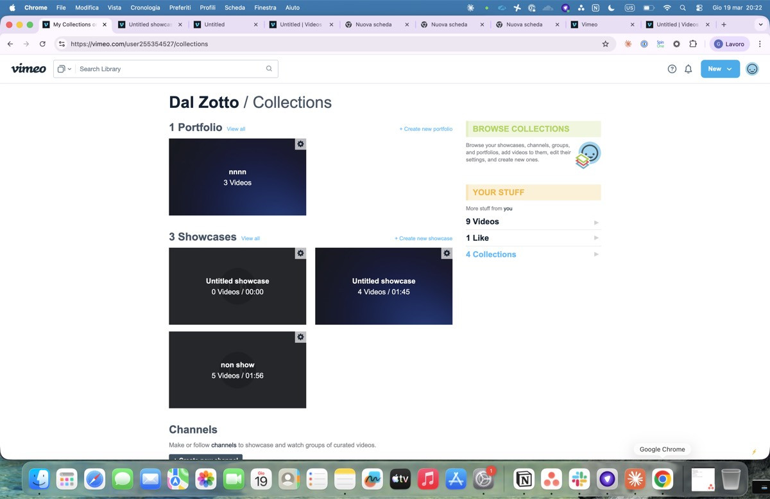Focus the Search Library field
This screenshot has height=499, width=770.
tap(170, 69)
